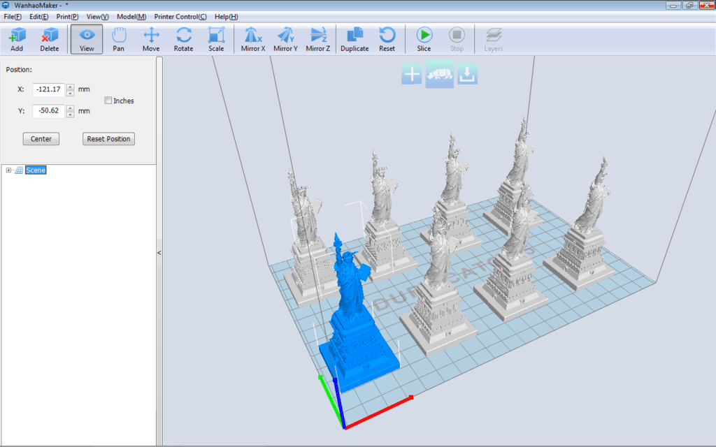This screenshot has width=716, height=447.
Task: Activate the Rotate tool
Action: 184,39
